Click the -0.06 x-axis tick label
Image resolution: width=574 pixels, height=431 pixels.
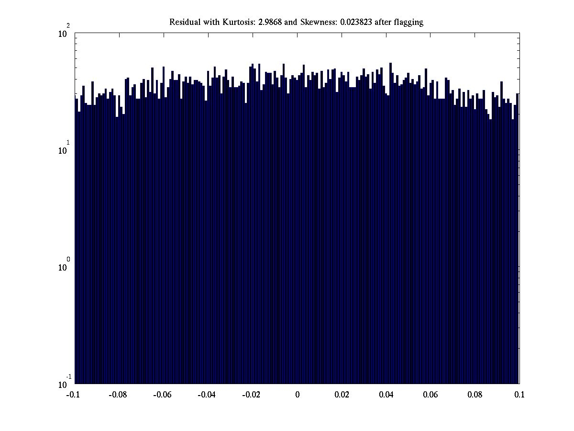coord(162,395)
